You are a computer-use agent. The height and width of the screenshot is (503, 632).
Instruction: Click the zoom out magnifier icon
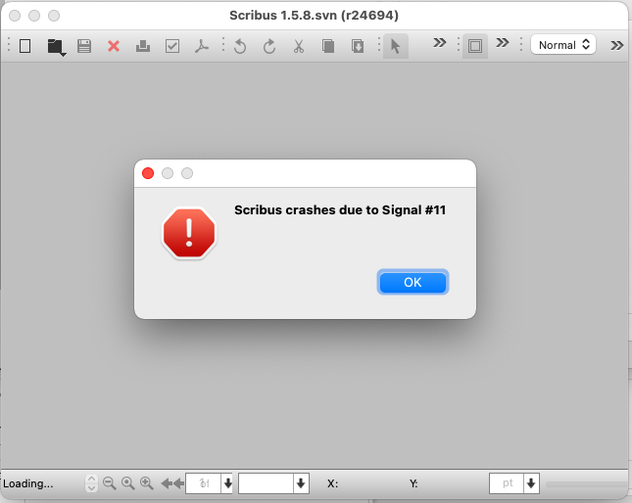[110, 483]
